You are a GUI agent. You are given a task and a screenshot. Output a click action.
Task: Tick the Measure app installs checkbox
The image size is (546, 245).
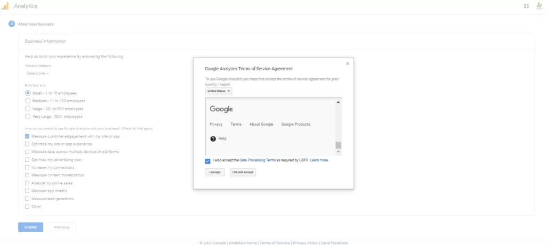(27, 191)
